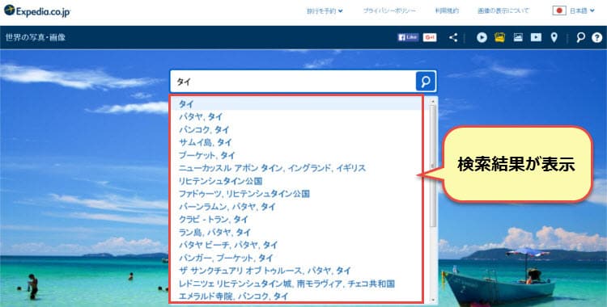Select the picture image icon
Screen dimensions: 607x307
tap(518, 37)
